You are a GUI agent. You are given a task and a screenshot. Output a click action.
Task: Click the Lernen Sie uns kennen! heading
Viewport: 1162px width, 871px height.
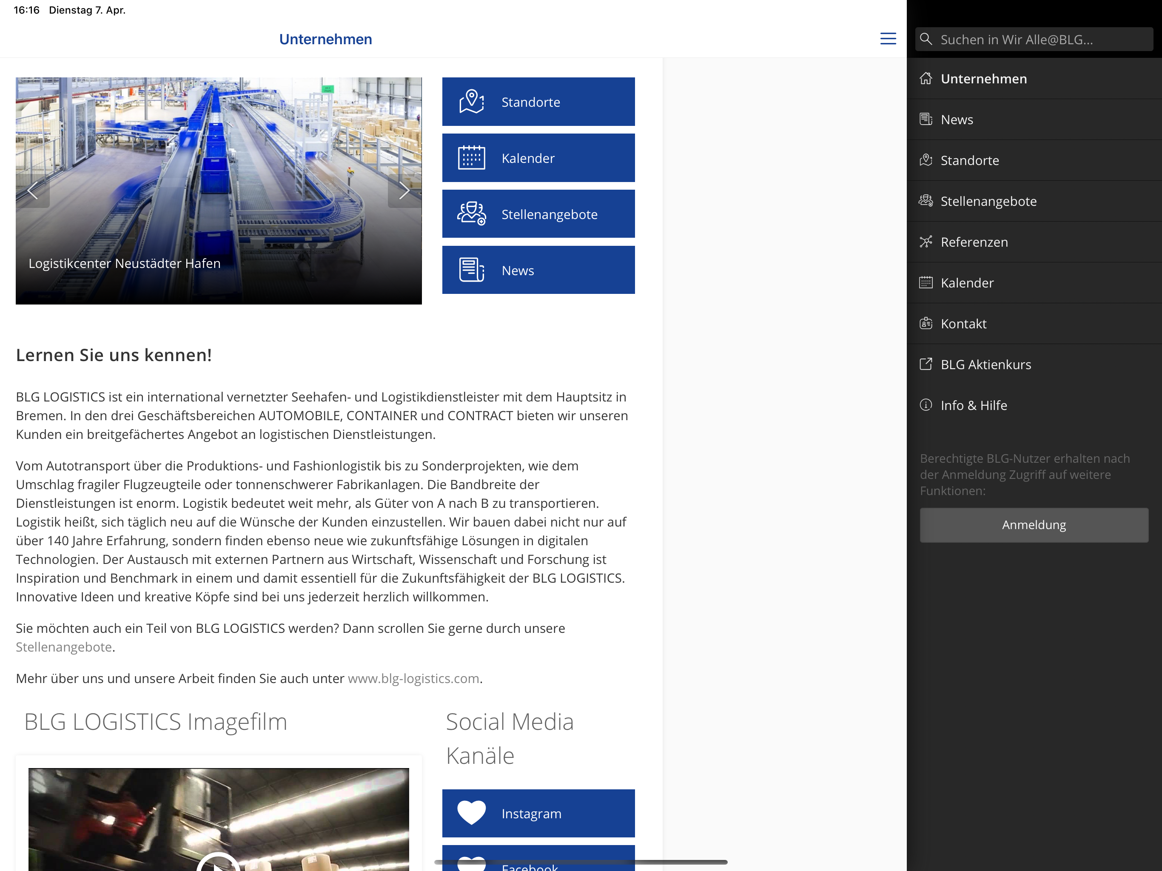(114, 355)
